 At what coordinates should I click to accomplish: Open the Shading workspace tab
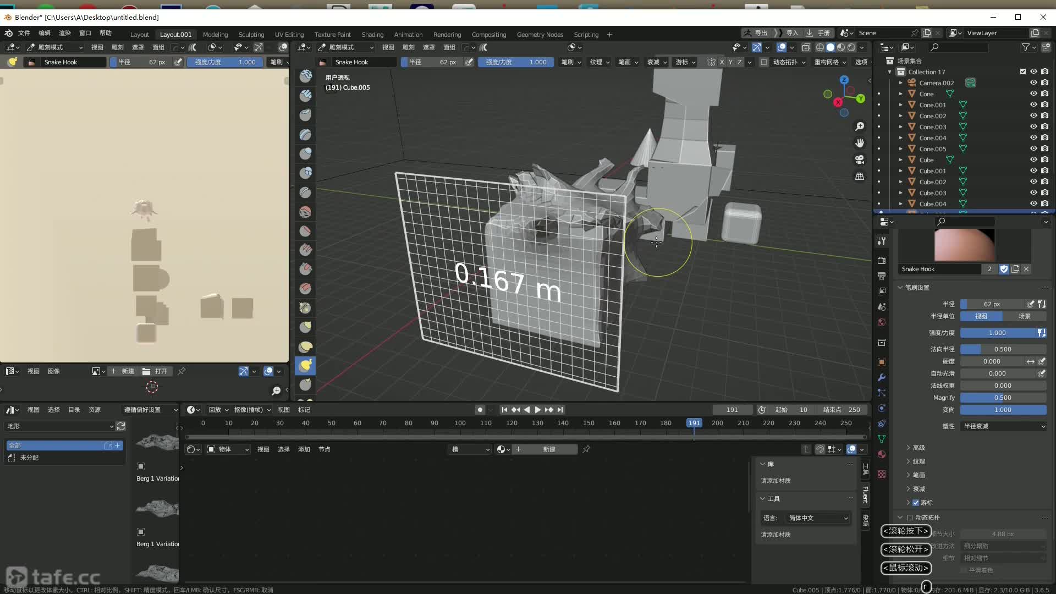click(372, 34)
